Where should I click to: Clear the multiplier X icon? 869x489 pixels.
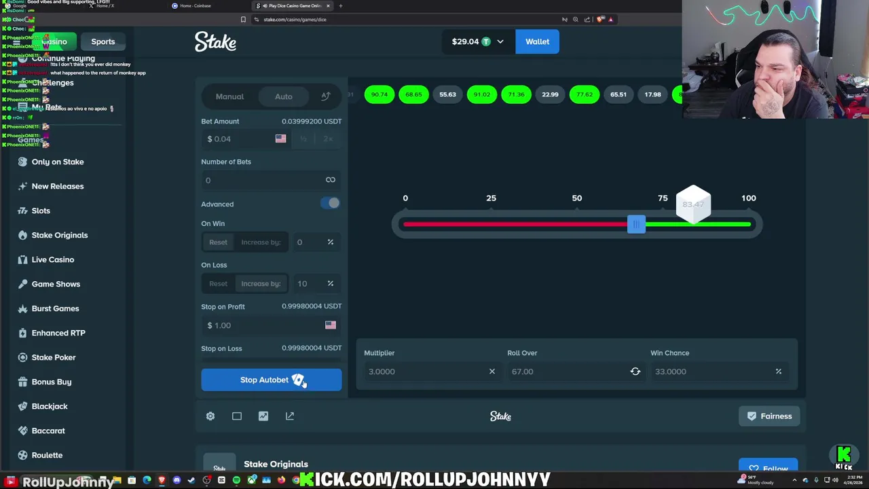click(x=492, y=372)
